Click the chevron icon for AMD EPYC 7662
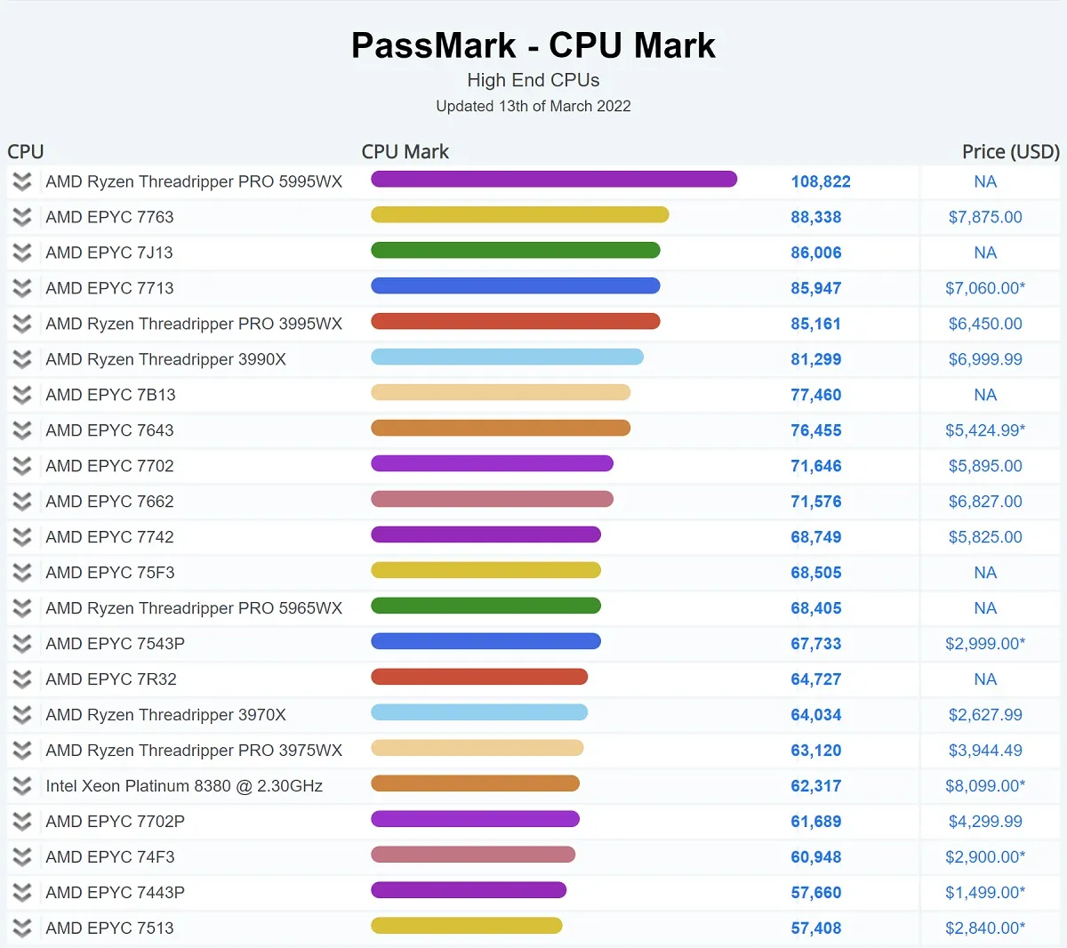The image size is (1067, 948). coord(22,502)
